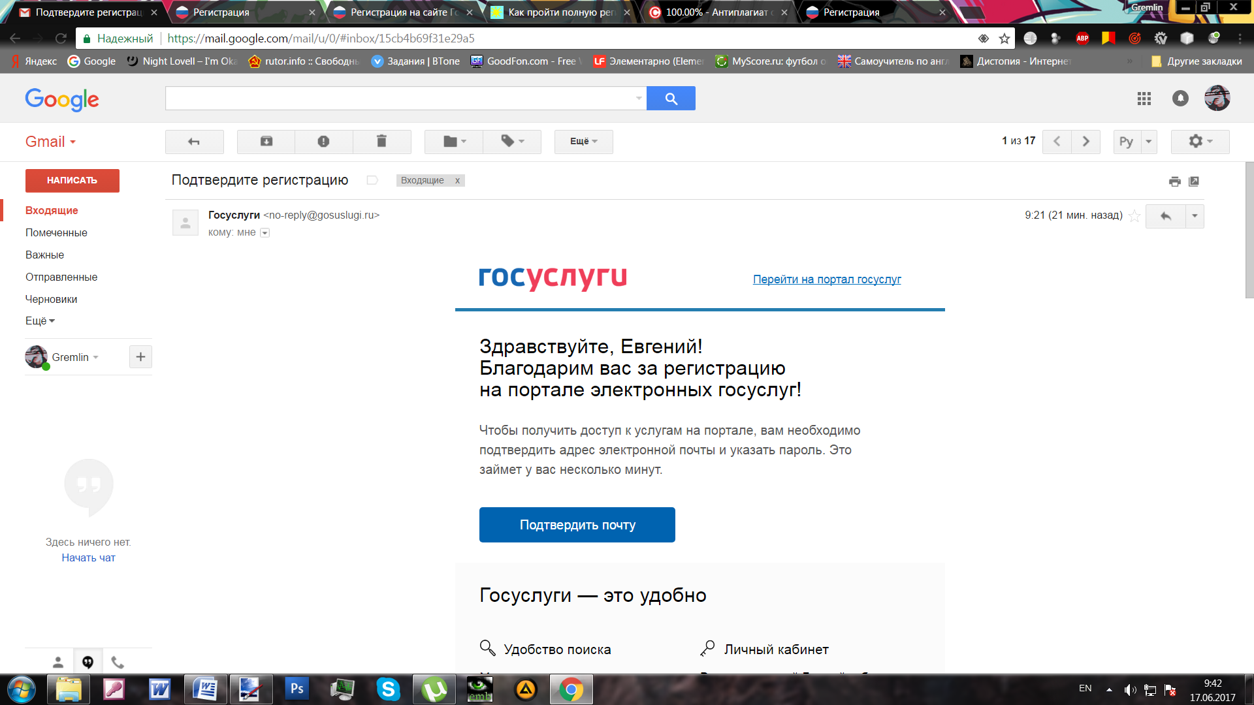Open the Яндекс bookmark
The image size is (1254, 705).
(34, 61)
